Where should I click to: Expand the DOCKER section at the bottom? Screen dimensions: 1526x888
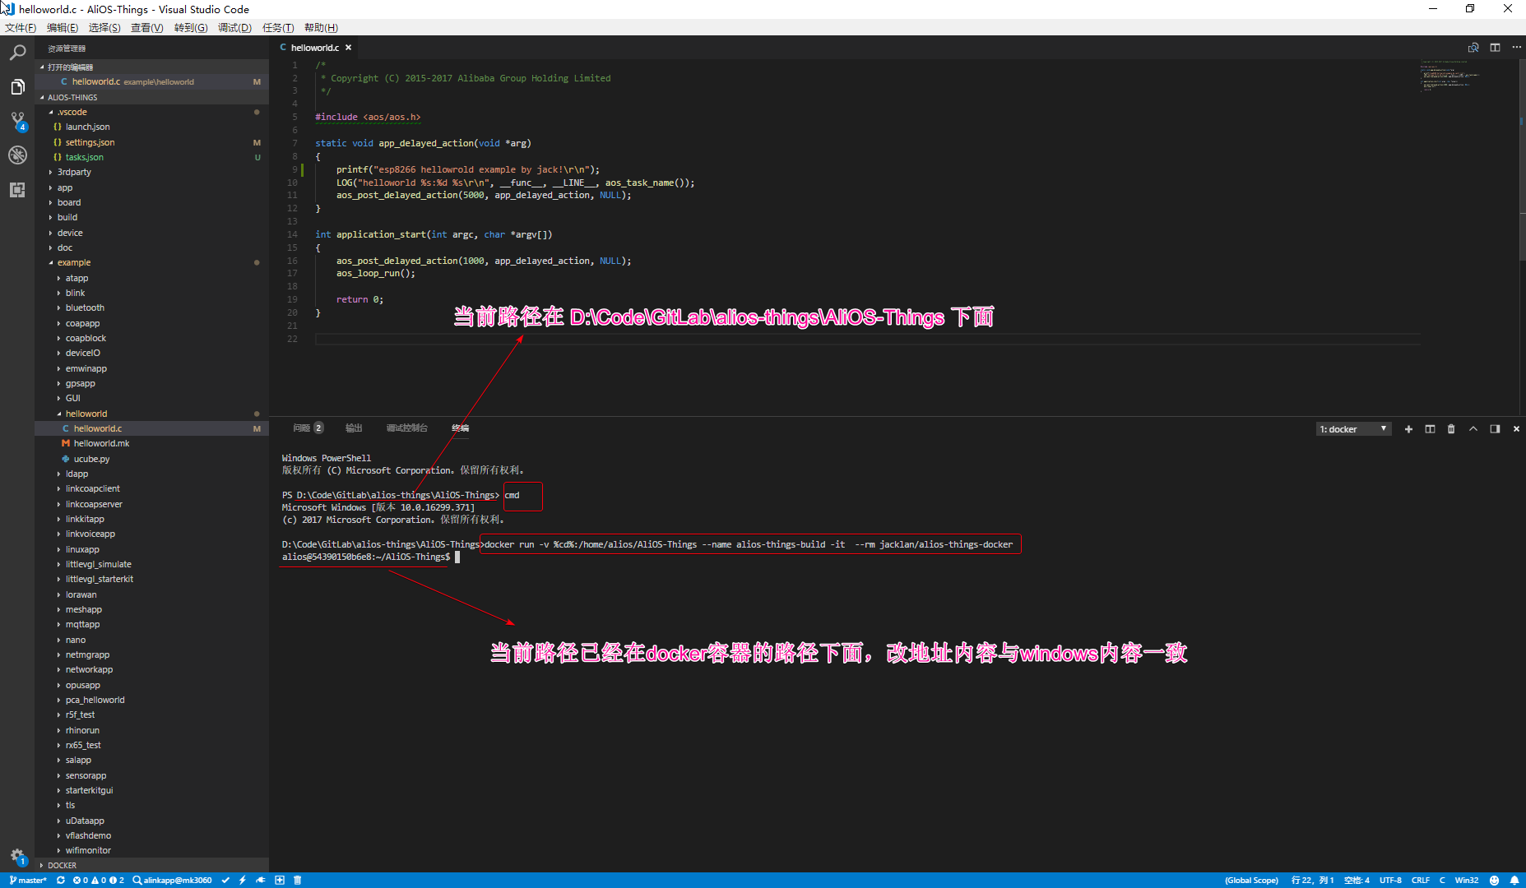pos(151,865)
